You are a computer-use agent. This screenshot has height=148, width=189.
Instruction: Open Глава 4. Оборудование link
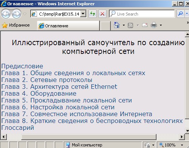(x=39, y=93)
